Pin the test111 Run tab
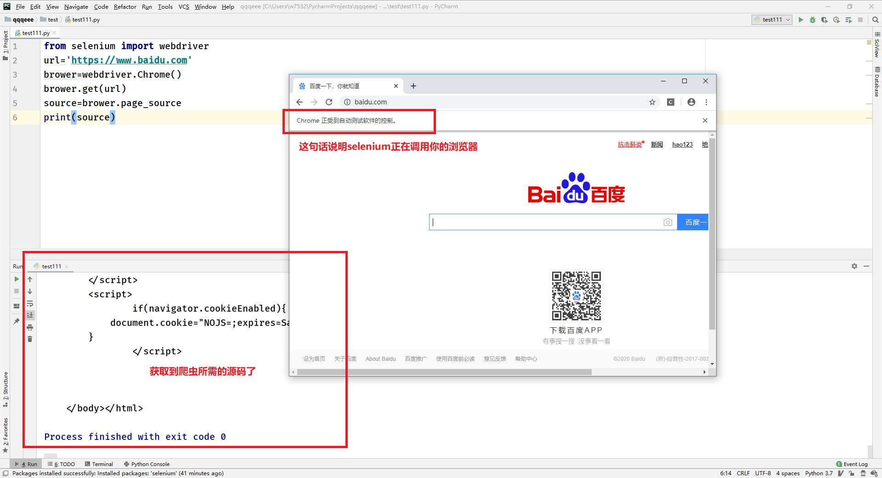The image size is (882, 478). click(17, 321)
